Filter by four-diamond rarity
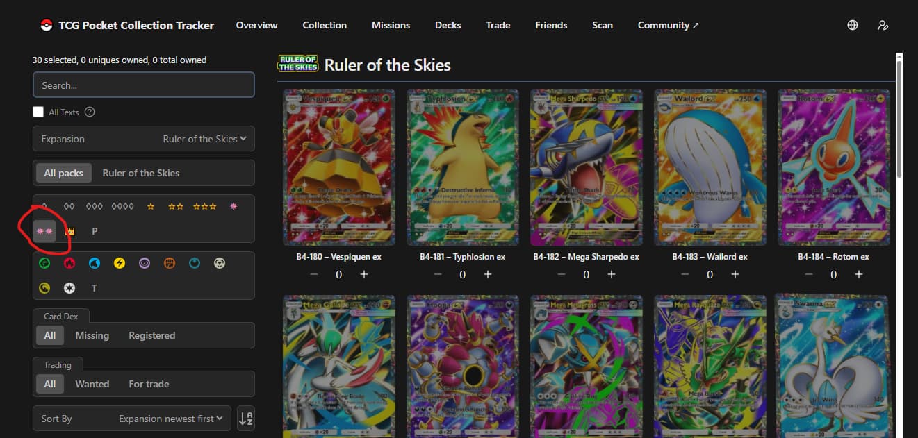Viewport: 918px width, 438px height. (122, 207)
